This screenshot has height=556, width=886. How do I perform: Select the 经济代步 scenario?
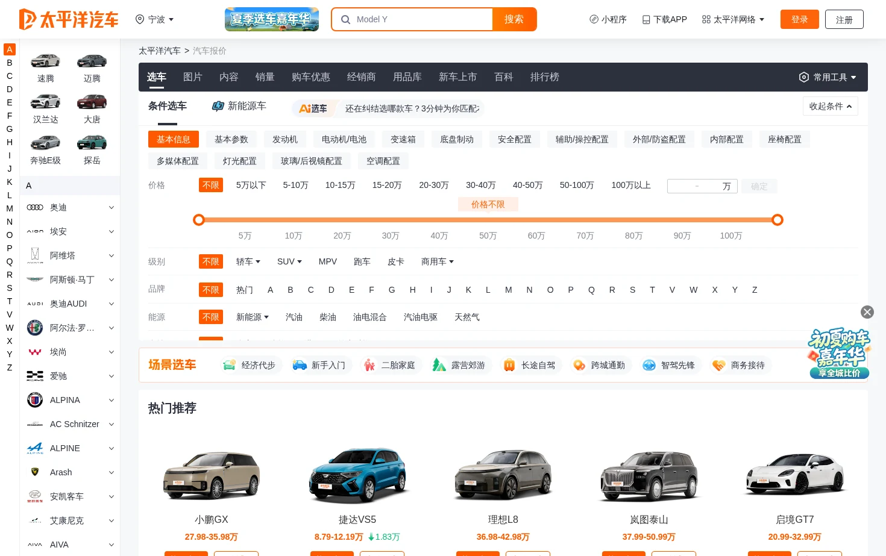pos(249,365)
